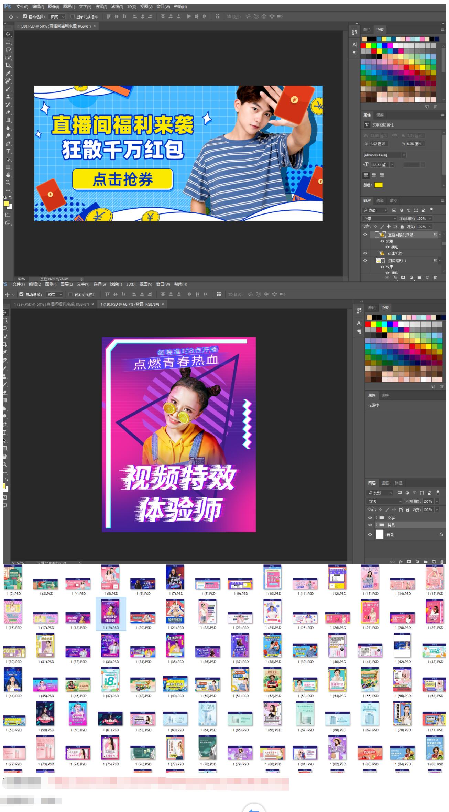Screen dimensions: 449x812
Task: Click the font size field showing 134.54 点
Action: 379,165
